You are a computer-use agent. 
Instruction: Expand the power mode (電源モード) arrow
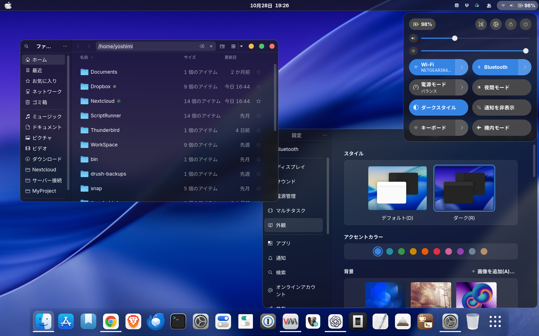[462, 87]
